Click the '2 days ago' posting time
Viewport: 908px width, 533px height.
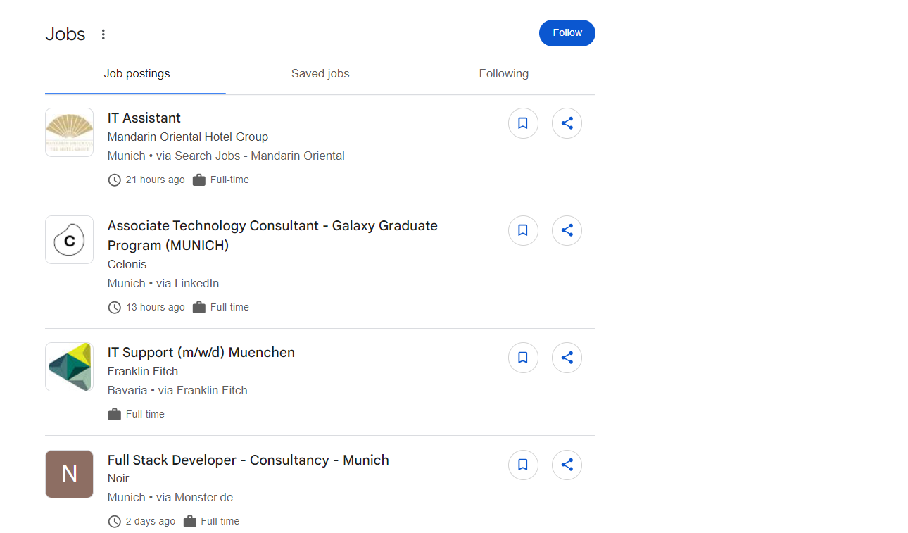(151, 521)
